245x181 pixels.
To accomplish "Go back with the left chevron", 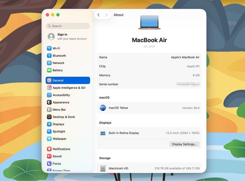I will point(98,15).
